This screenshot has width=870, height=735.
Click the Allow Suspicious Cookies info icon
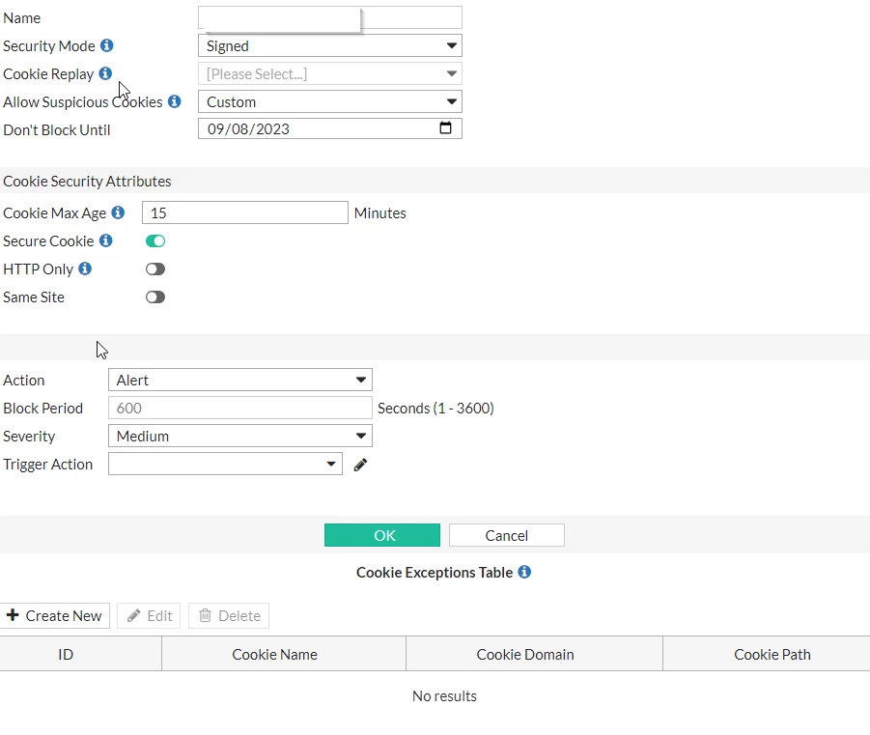pos(175,101)
